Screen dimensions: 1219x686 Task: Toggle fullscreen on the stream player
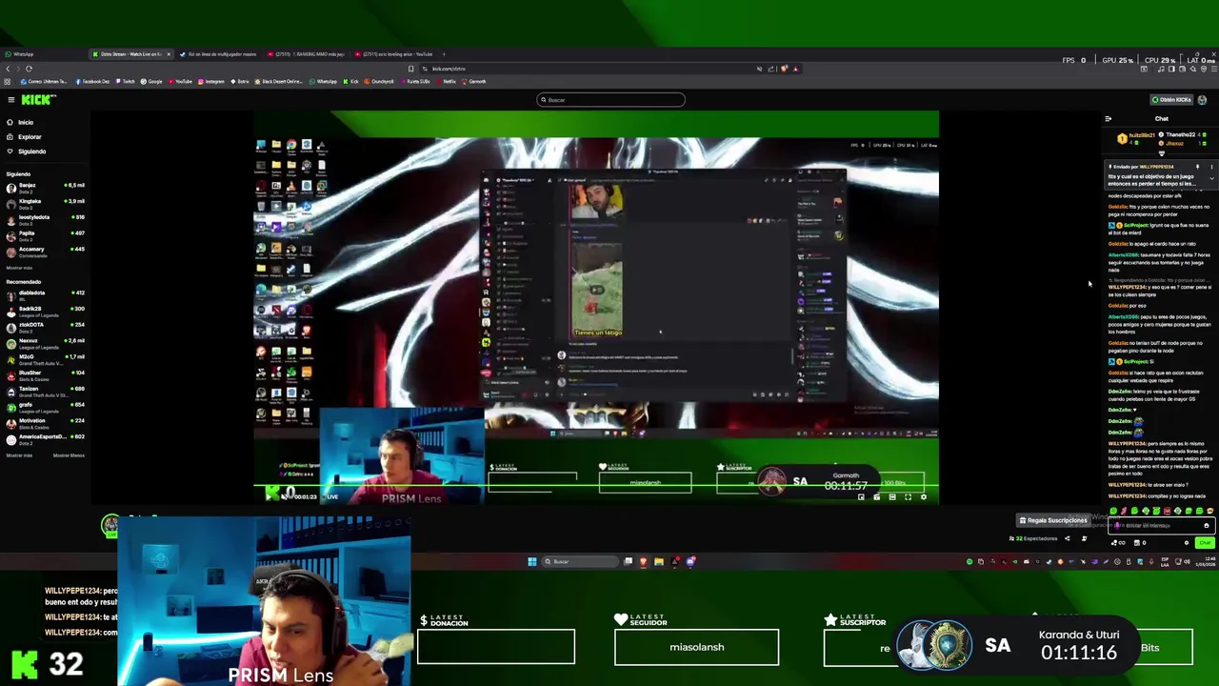click(x=908, y=496)
